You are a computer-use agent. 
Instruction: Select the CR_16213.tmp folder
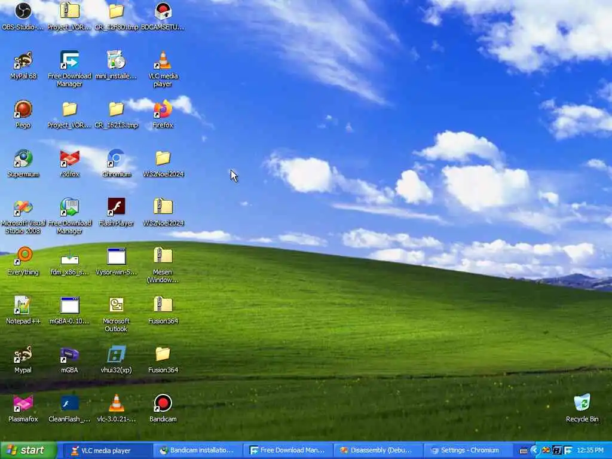pyautogui.click(x=117, y=114)
